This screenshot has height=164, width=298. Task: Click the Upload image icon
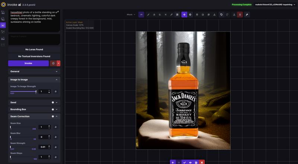234,15
